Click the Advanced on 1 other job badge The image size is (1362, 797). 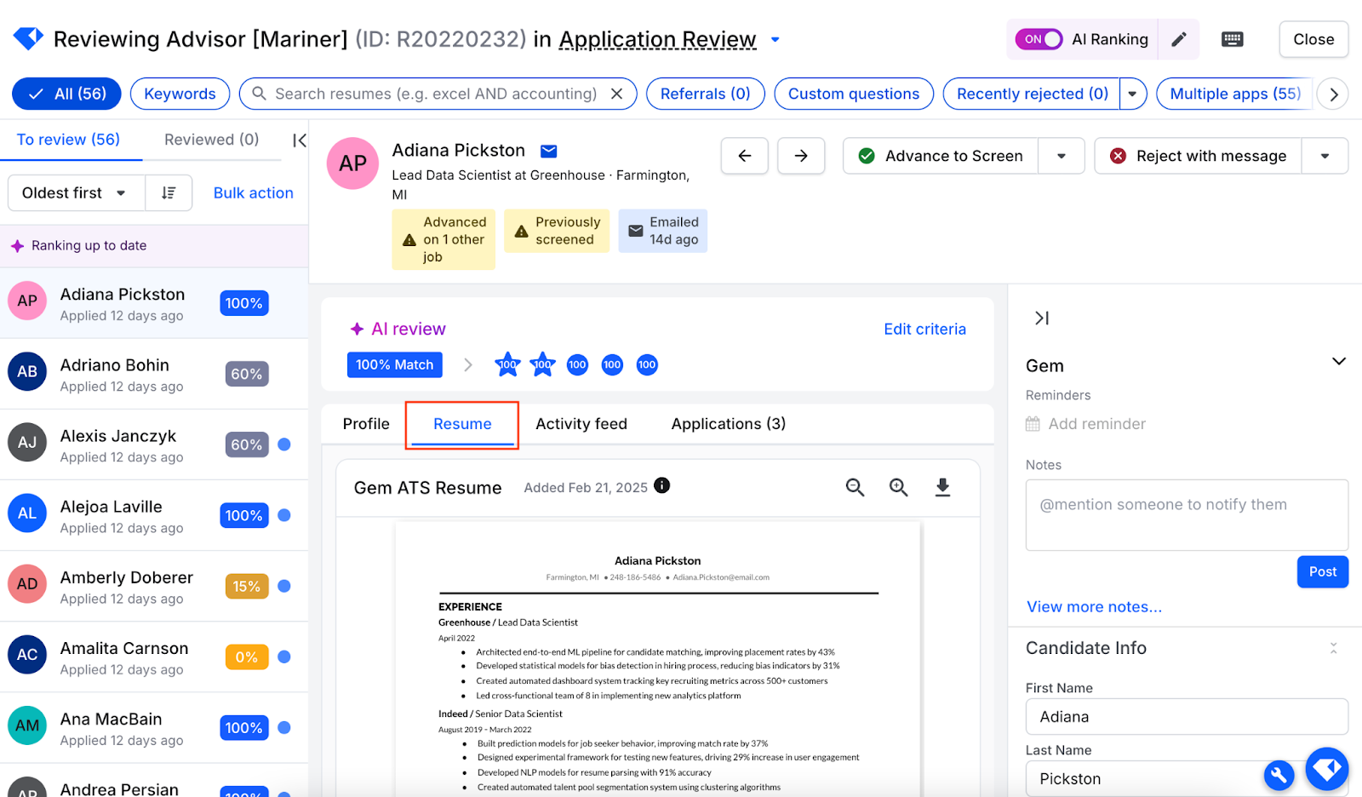pyautogui.click(x=444, y=239)
